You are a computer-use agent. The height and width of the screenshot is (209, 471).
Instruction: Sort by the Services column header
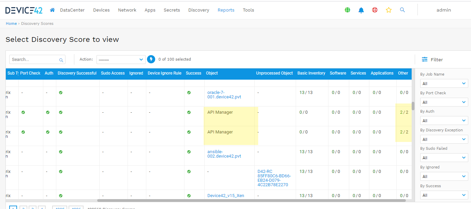(358, 73)
